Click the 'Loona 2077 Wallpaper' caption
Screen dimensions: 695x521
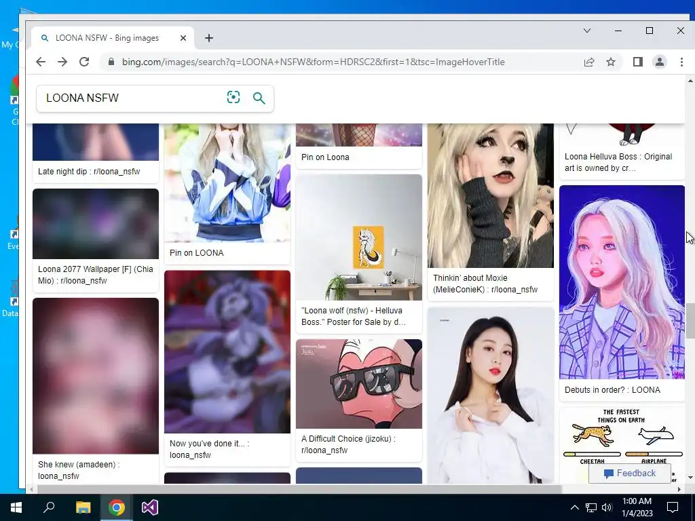[95, 275]
